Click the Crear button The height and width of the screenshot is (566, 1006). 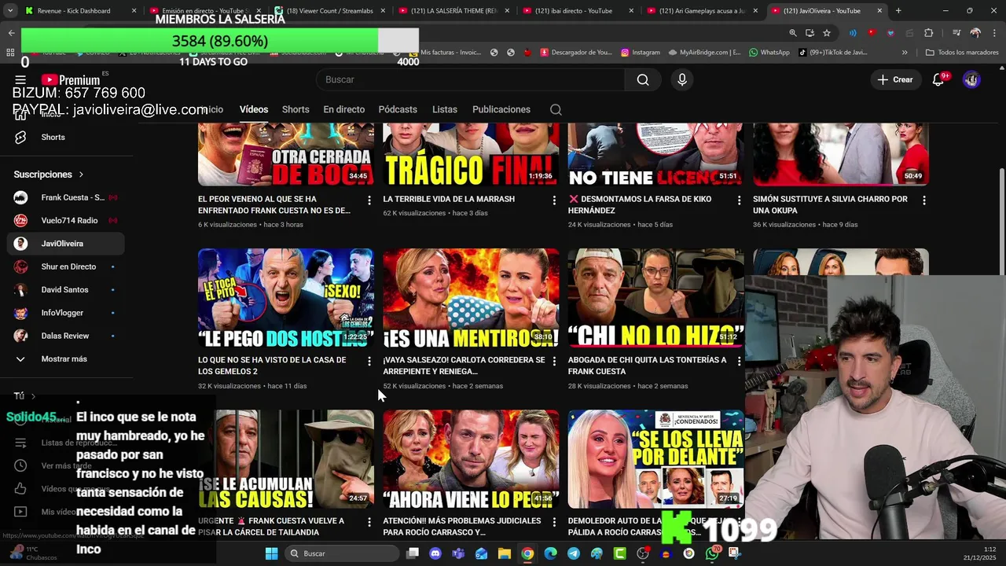895,79
